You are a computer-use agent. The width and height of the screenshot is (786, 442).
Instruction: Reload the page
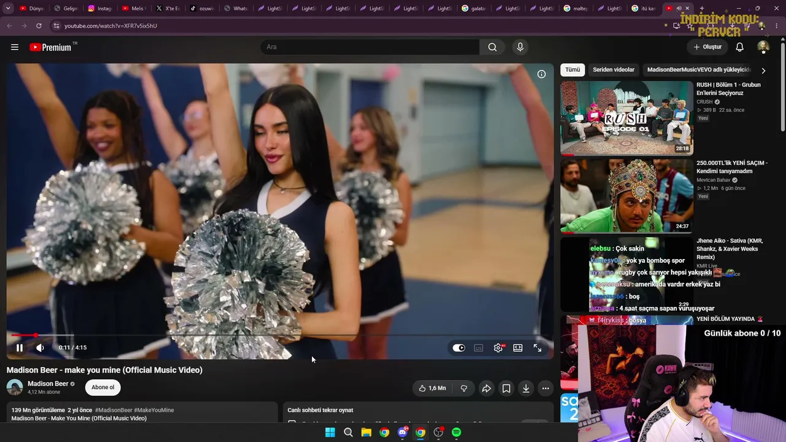click(x=39, y=26)
